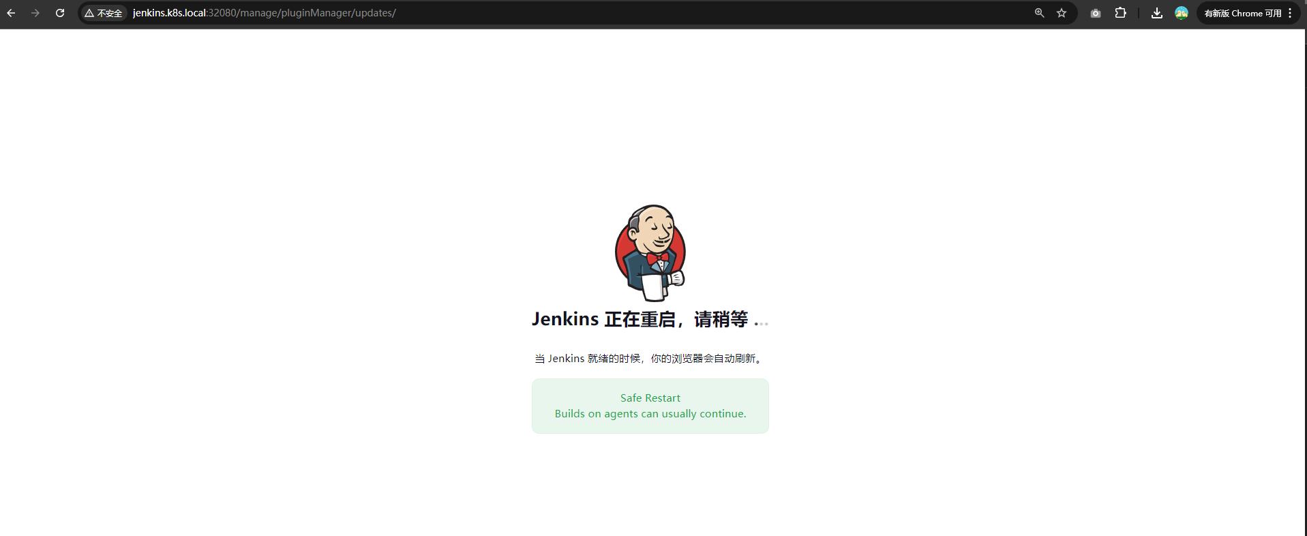Open the zoom magnifier in address bar

[x=1039, y=13]
